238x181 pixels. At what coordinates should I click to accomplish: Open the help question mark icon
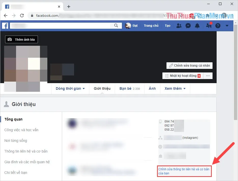[x=218, y=26]
